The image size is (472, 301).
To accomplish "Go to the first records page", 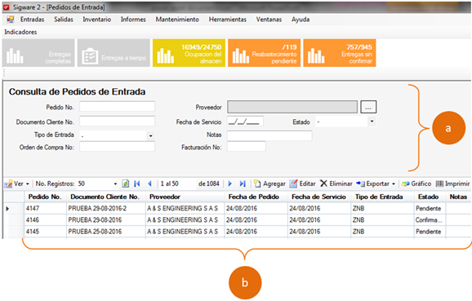I will 137,184.
